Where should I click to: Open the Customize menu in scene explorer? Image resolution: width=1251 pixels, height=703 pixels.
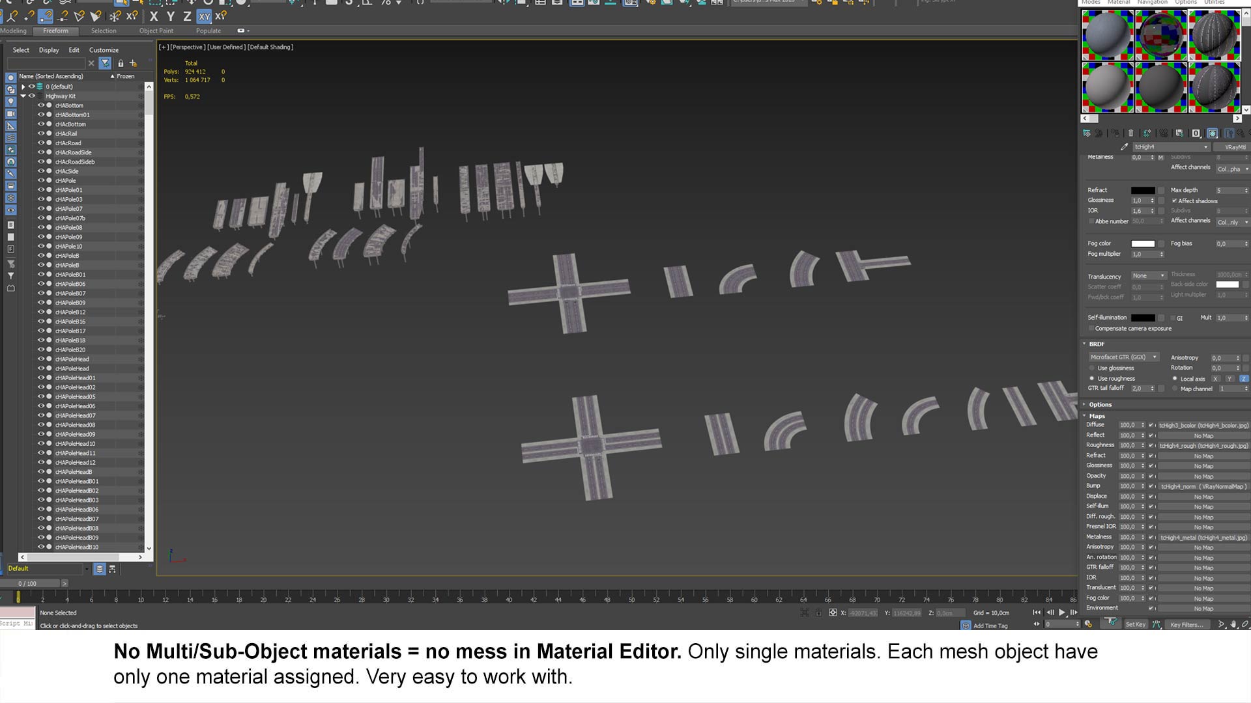pyautogui.click(x=104, y=50)
